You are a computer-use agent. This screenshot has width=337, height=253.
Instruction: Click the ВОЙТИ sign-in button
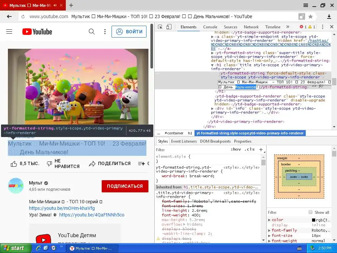[x=129, y=32]
